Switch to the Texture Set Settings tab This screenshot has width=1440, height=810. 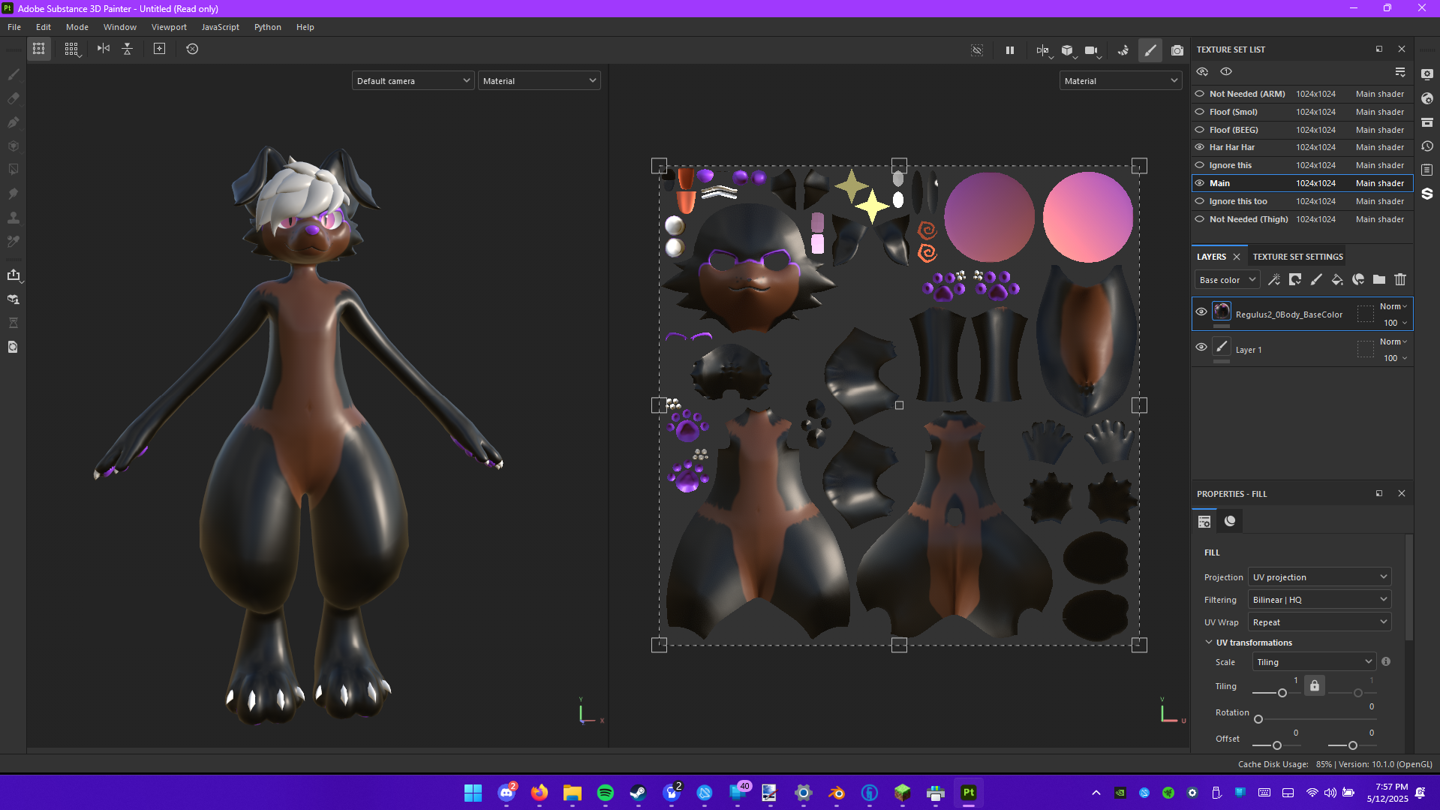(x=1297, y=257)
